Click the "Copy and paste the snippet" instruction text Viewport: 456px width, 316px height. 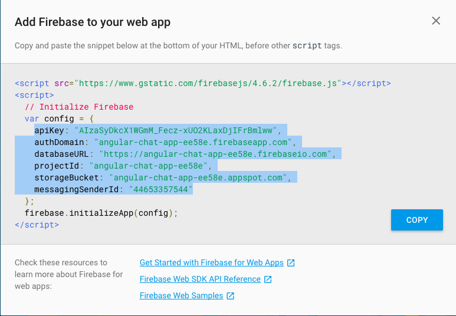click(x=178, y=45)
